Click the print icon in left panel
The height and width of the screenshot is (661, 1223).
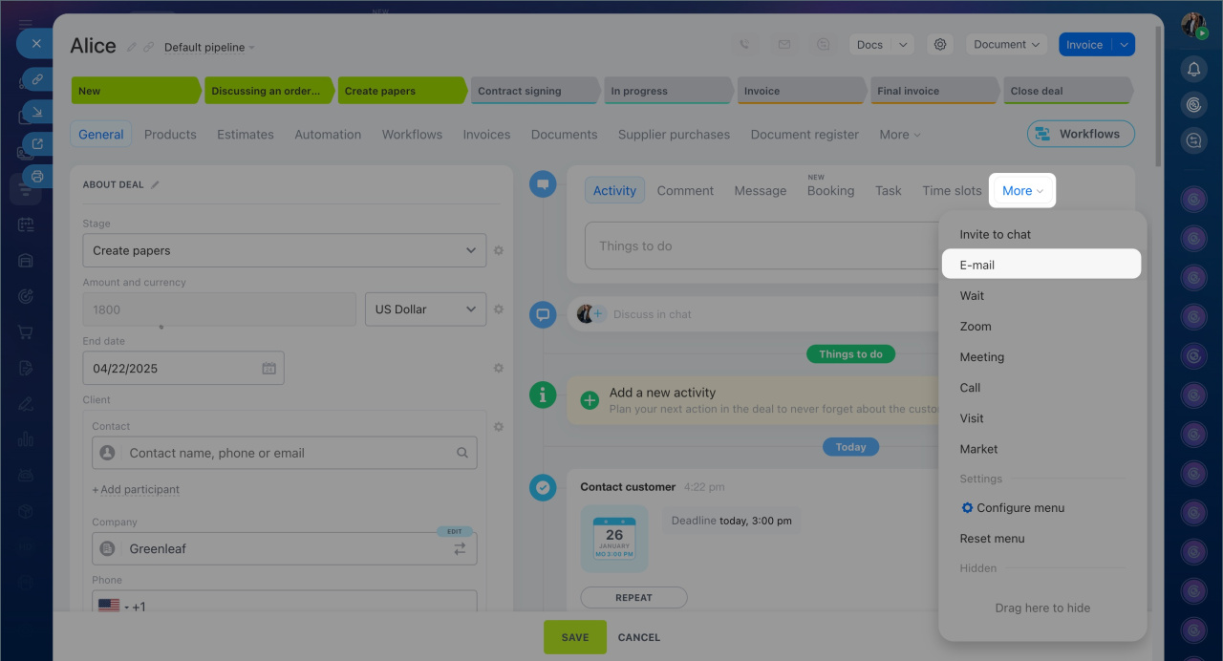tap(37, 176)
